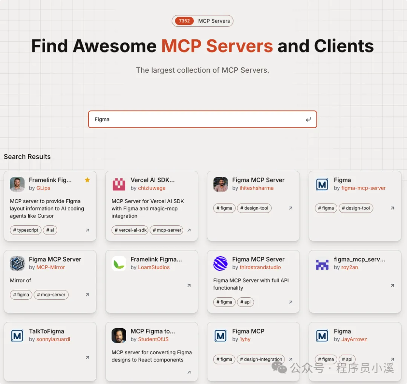Select figma tag on 1yhy card

coord(224,360)
